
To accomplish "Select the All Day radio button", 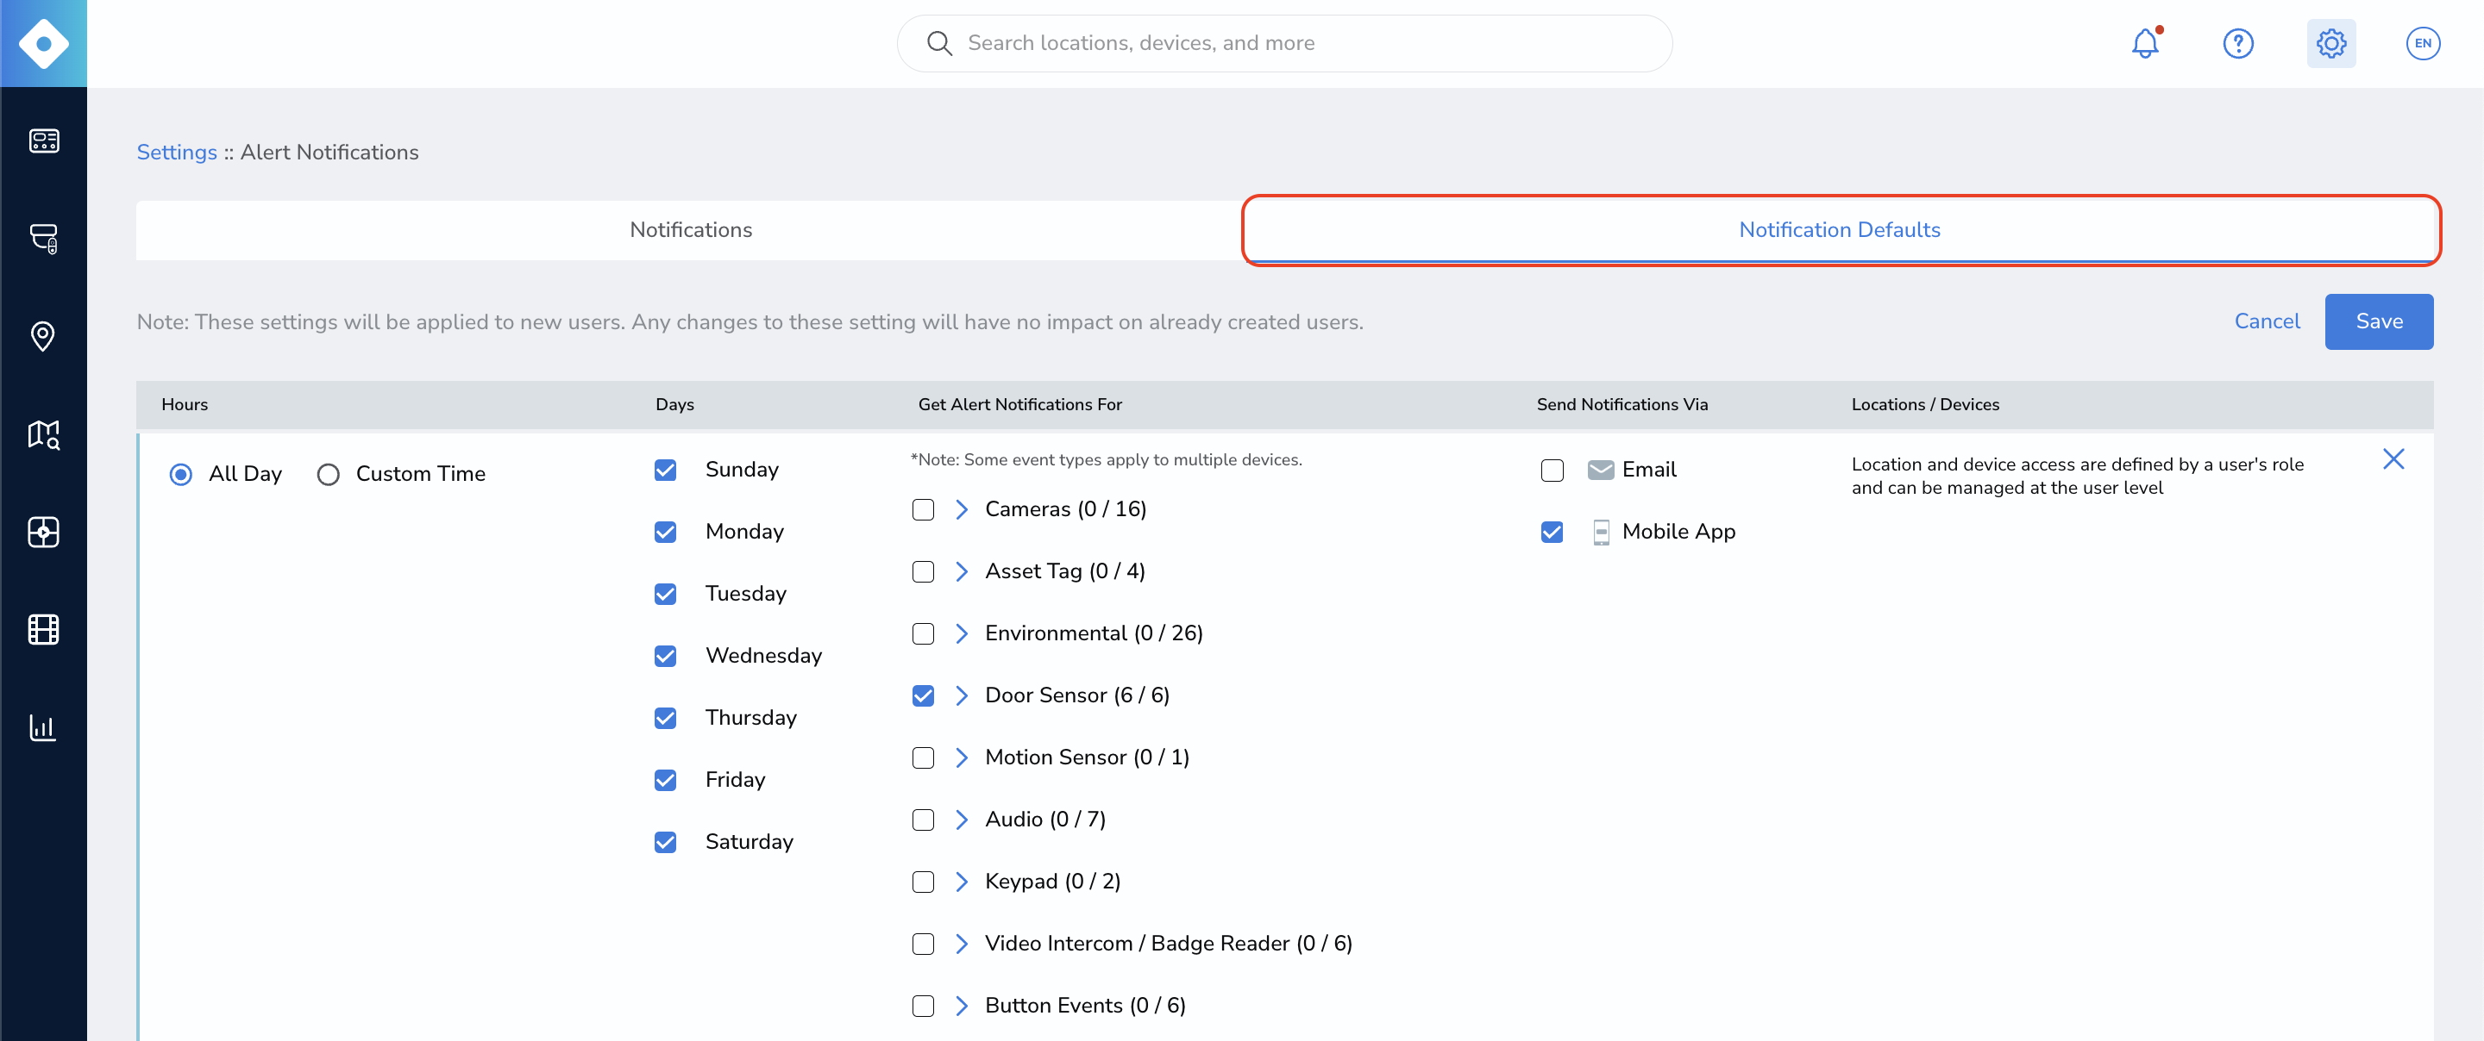I will (x=180, y=474).
